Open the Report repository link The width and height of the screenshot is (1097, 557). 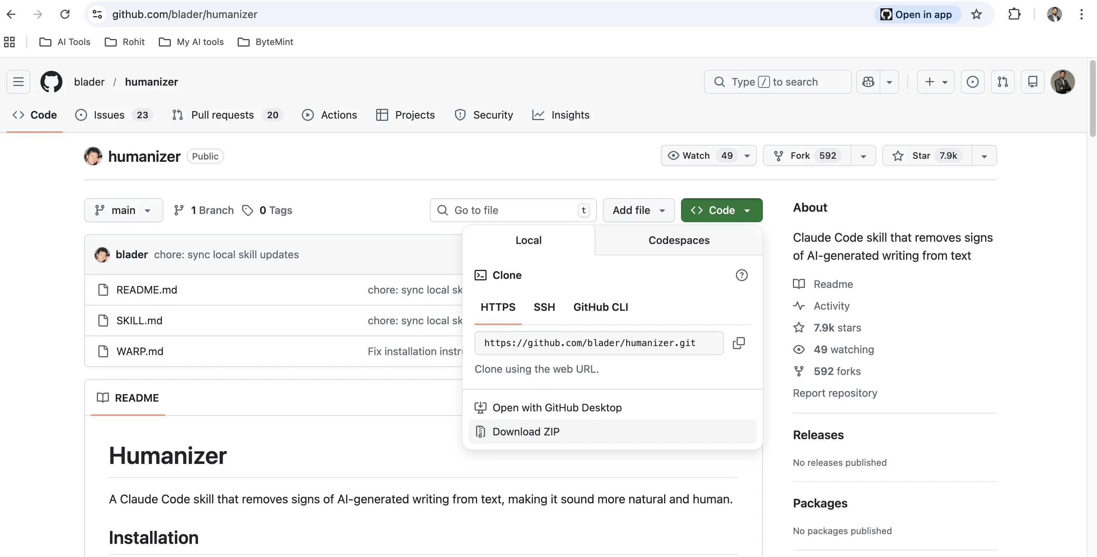(x=835, y=393)
